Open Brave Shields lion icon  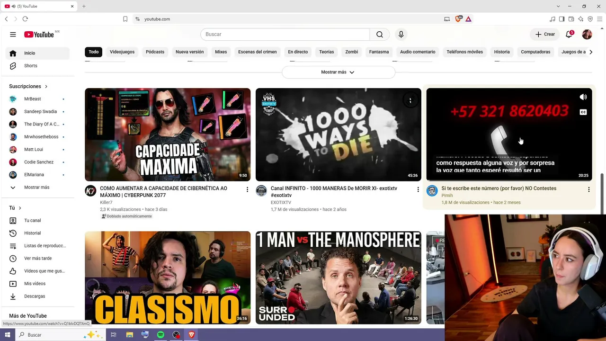coord(458,19)
